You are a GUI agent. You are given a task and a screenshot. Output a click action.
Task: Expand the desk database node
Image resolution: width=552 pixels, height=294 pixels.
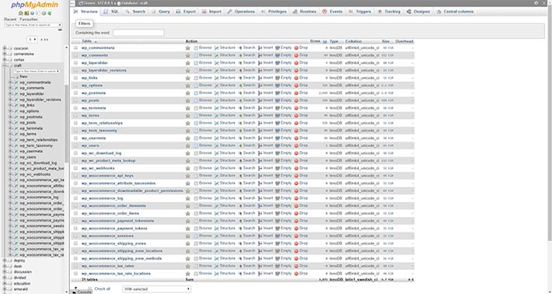(x=5, y=266)
